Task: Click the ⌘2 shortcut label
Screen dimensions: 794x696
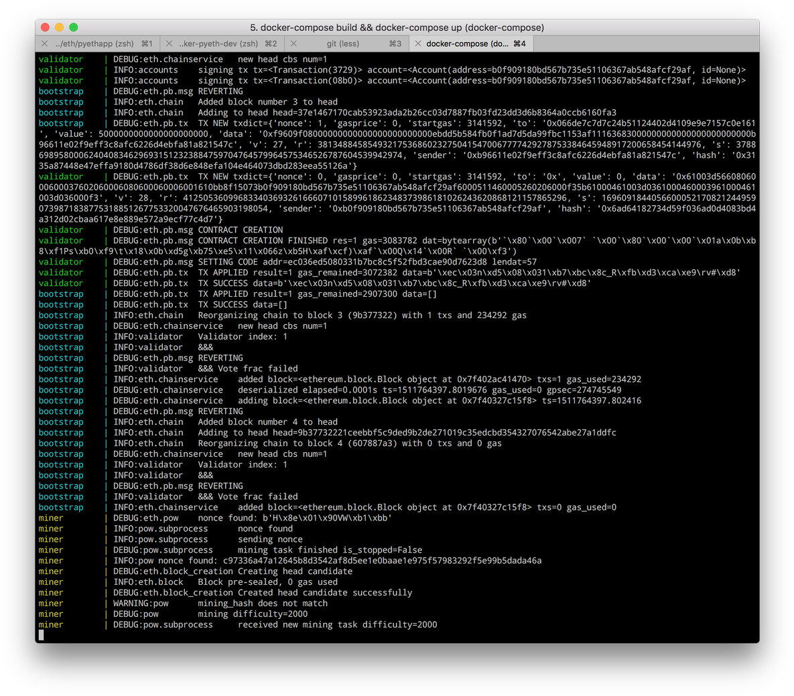Action: (x=272, y=43)
